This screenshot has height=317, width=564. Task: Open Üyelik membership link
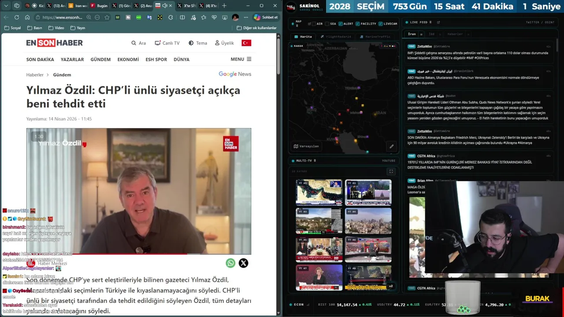click(224, 43)
